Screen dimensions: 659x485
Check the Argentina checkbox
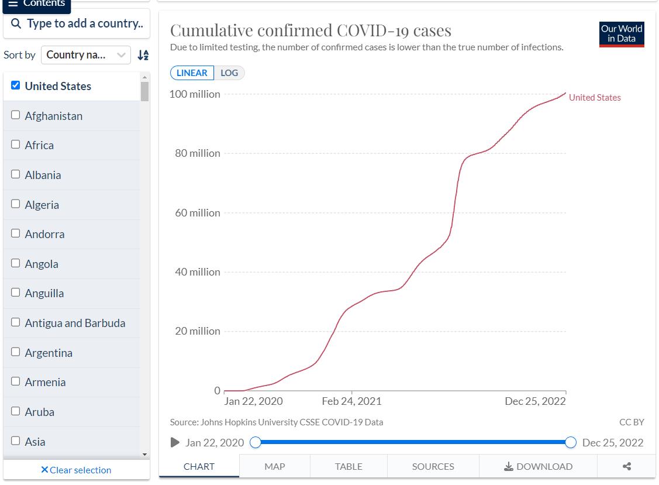[x=16, y=352]
